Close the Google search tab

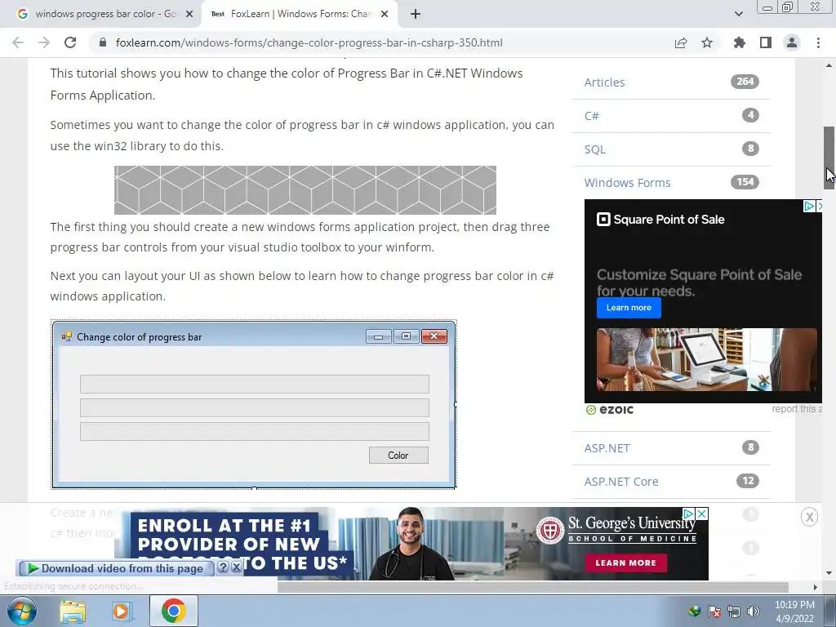click(189, 15)
